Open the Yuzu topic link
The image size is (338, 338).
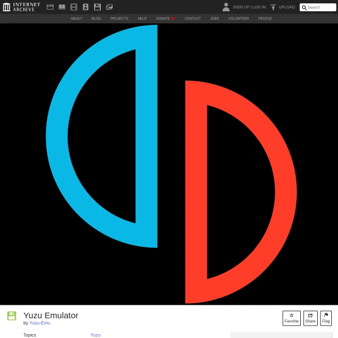pyautogui.click(x=95, y=335)
